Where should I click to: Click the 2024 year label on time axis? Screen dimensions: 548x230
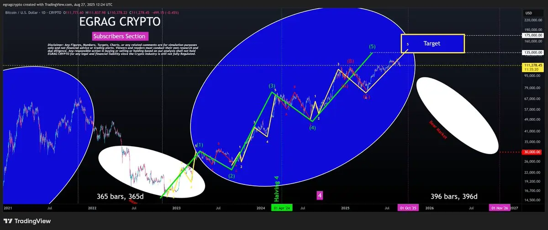tap(261, 208)
